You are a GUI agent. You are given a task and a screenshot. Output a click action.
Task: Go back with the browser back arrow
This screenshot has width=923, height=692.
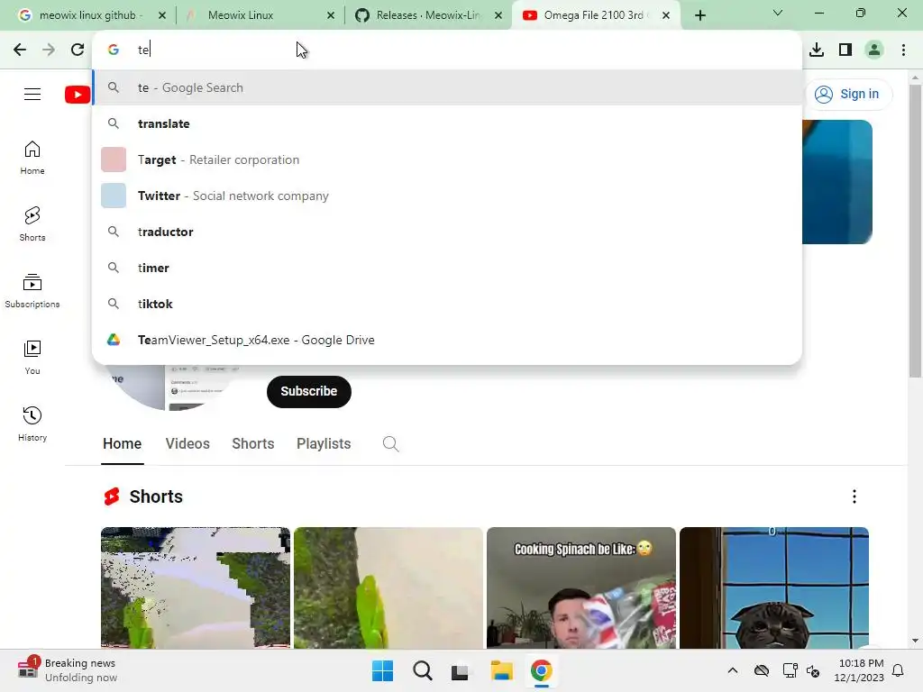click(x=20, y=50)
